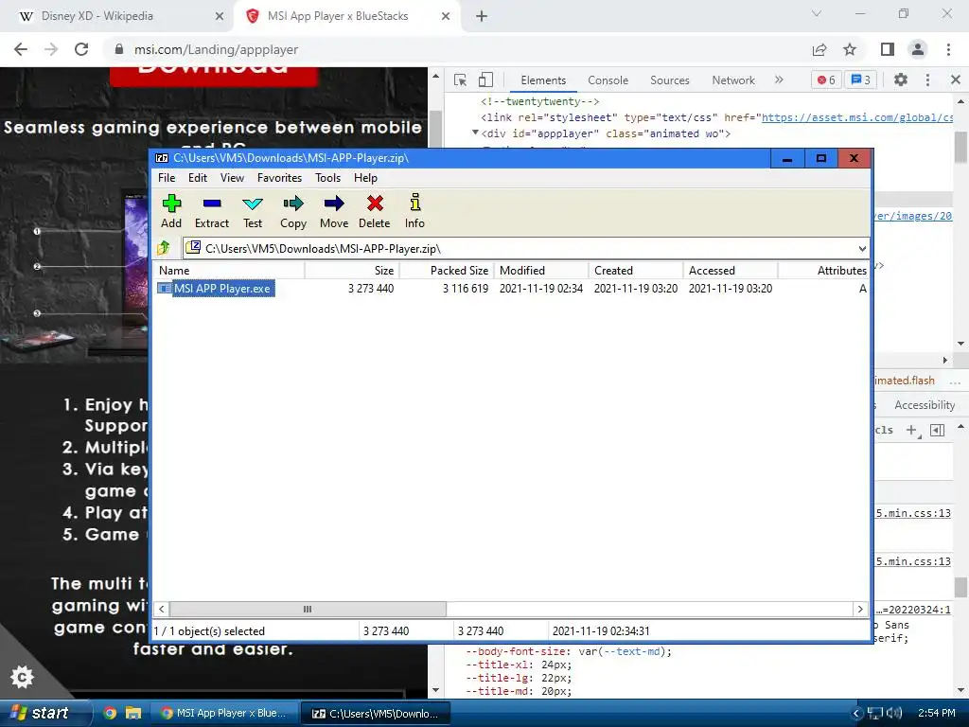Click the DevTools 6 errors badge
This screenshot has height=727, width=969.
[826, 80]
